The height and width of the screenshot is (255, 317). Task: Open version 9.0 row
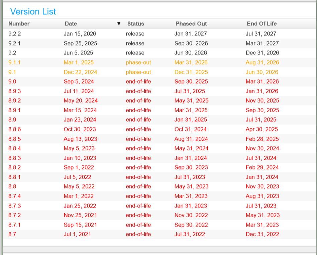coord(12,82)
